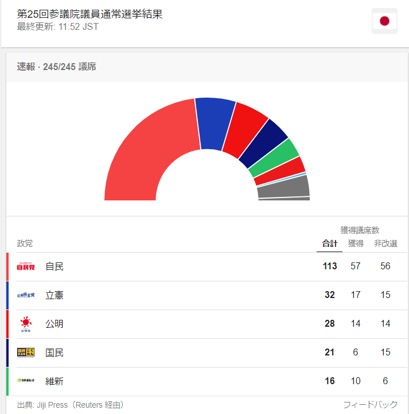Select the gray chart segment
This screenshot has width=409, height=414.
pos(283,187)
